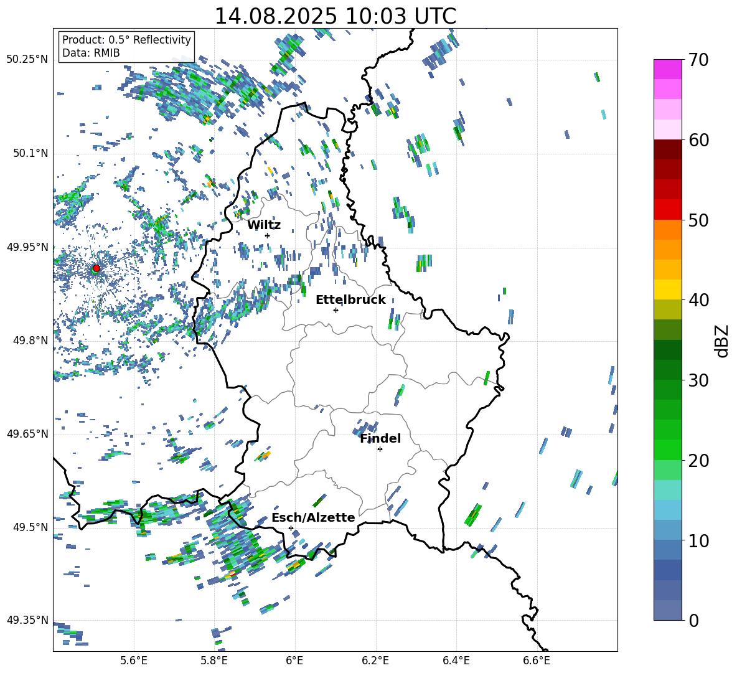Viewport: 737px width, 673px height.
Task: Click the Wiltz station cross marker
Action: coord(268,235)
